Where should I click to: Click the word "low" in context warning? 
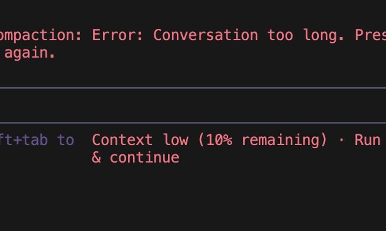pos(175,140)
